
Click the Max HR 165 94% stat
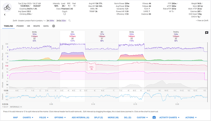point(95,6)
